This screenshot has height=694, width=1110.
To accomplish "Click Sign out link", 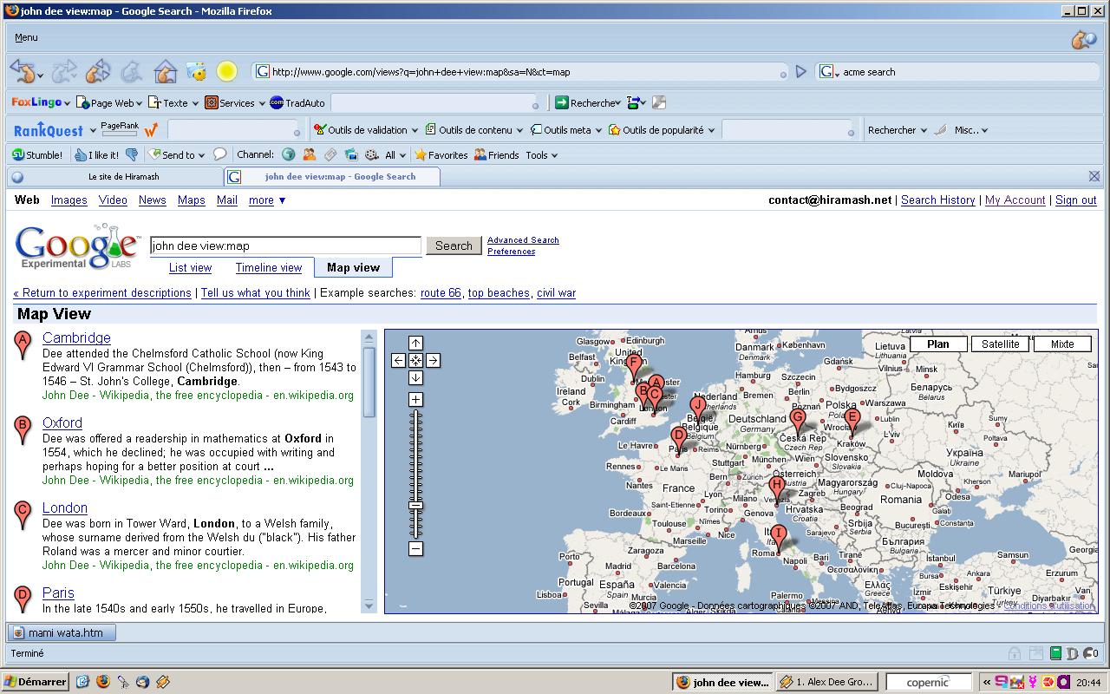I will point(1076,200).
